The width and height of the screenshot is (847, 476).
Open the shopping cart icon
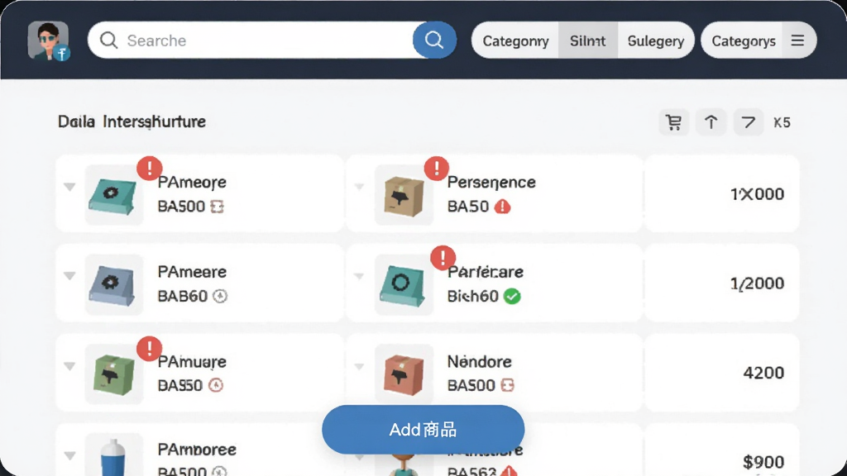pos(673,122)
